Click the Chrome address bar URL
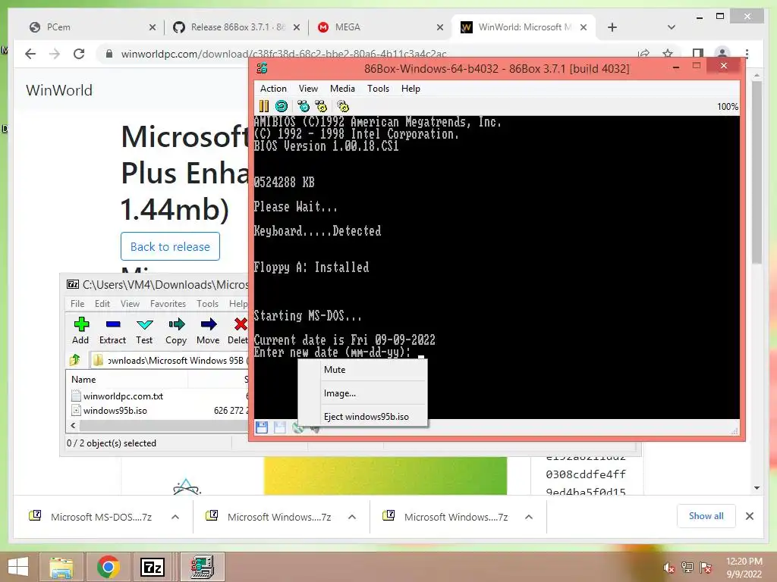Viewport: 777px width, 582px height. (284, 54)
